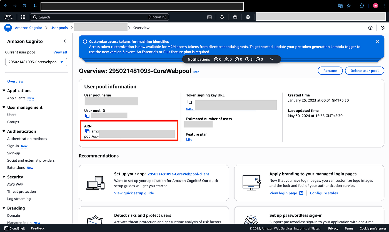This screenshot has height=232, width=389.
Task: Open Threat protection in sidebar
Action: 21,192
